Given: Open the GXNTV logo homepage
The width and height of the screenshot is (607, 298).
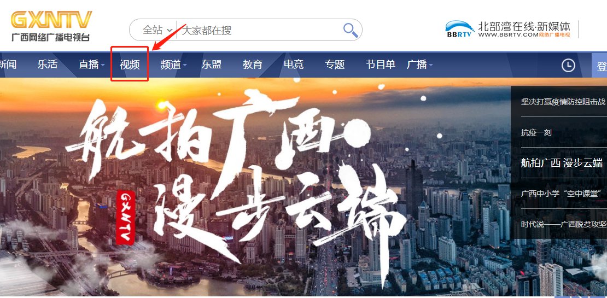Looking at the screenshot, I should pos(51,26).
